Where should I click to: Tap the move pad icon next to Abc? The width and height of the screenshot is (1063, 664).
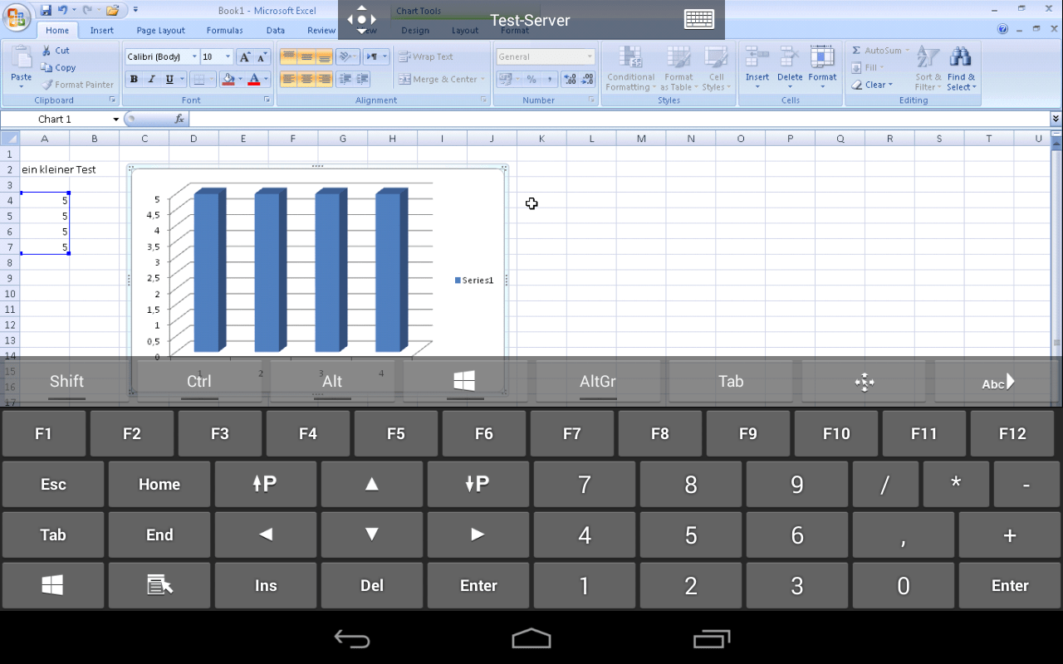[864, 382]
